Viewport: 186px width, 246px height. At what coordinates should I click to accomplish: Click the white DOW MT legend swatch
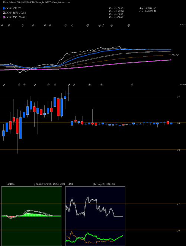(4, 13)
